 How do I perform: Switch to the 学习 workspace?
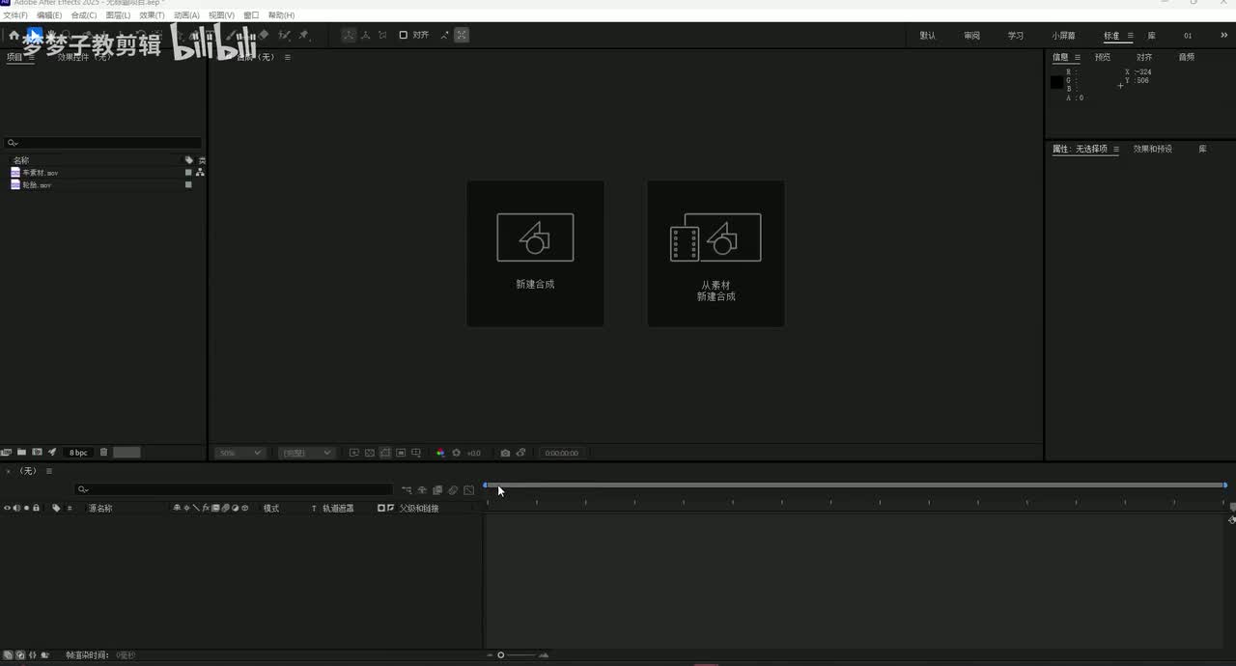[x=1016, y=36]
